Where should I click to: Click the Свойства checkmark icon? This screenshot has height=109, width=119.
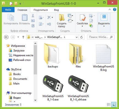[83, 17]
